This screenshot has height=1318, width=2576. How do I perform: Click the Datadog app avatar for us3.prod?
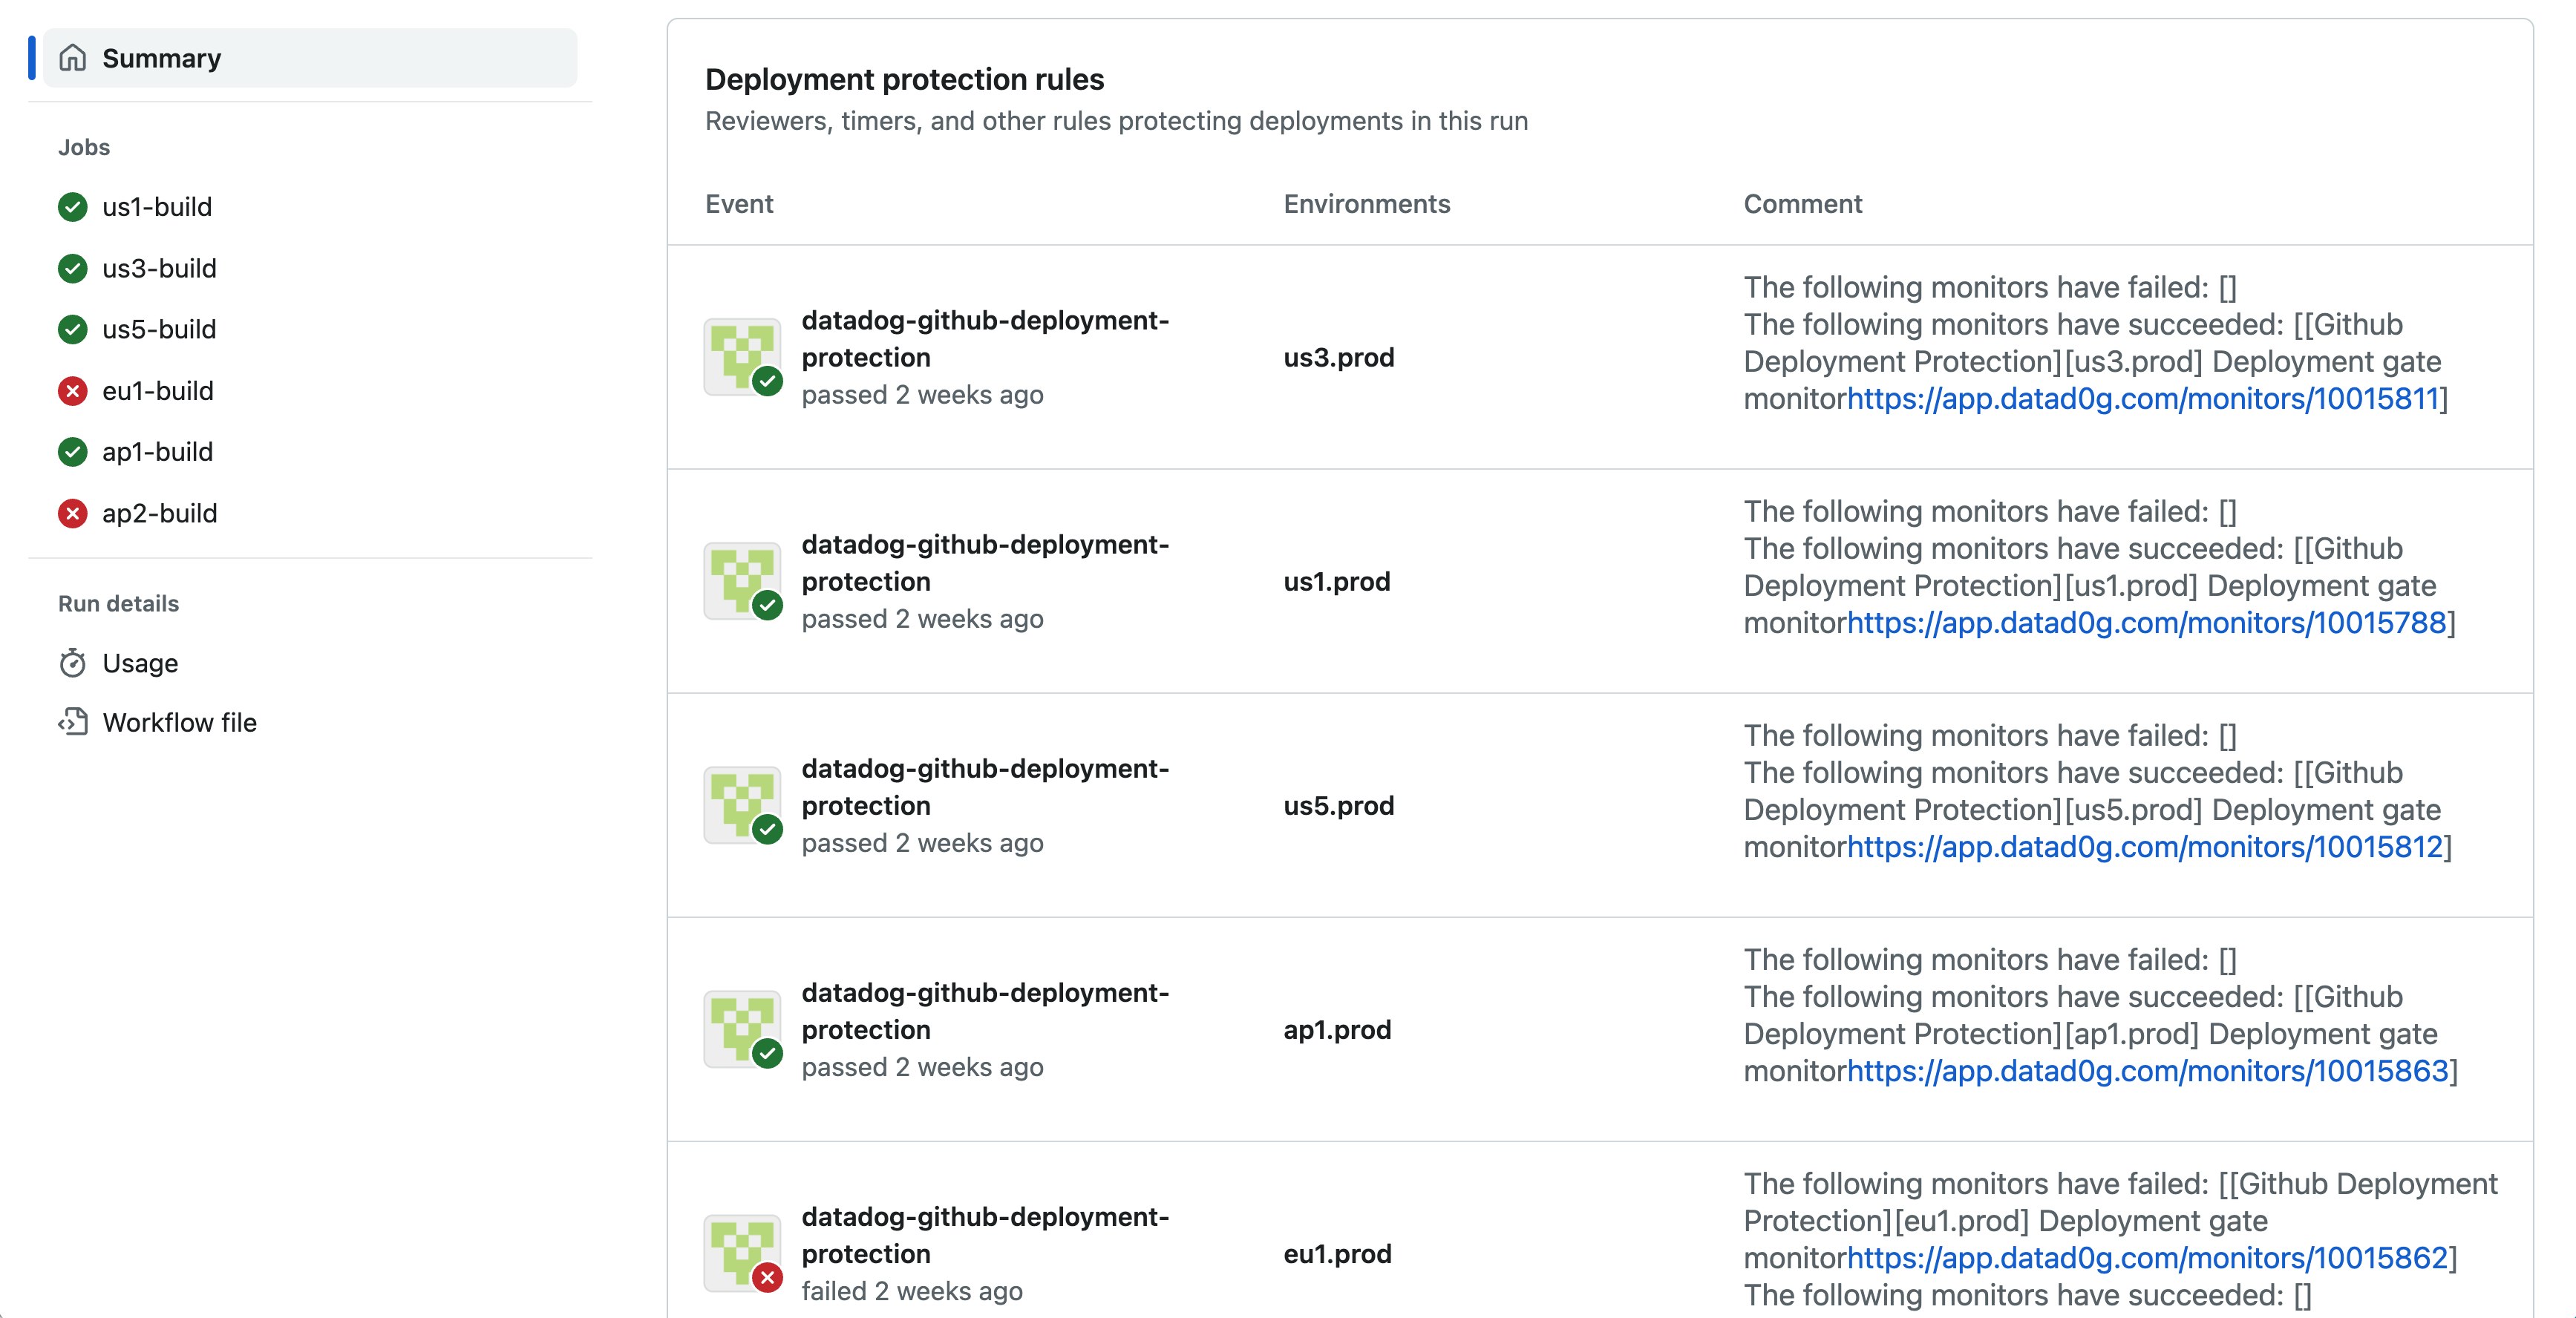[742, 357]
